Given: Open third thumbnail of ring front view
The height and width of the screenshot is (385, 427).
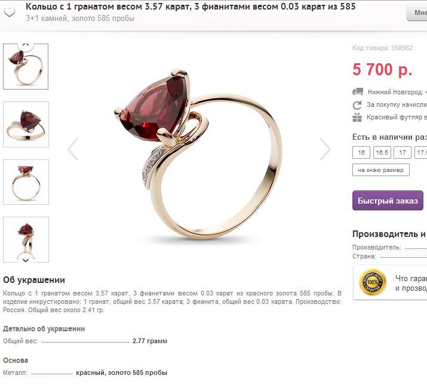Looking at the screenshot, I should (26, 182).
